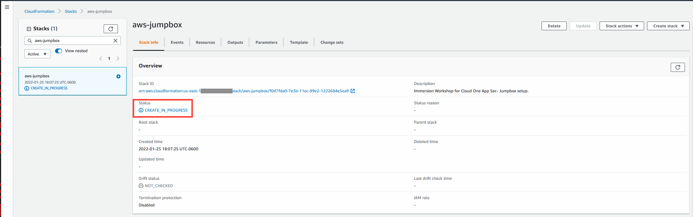Click the Updated time label

[151, 159]
